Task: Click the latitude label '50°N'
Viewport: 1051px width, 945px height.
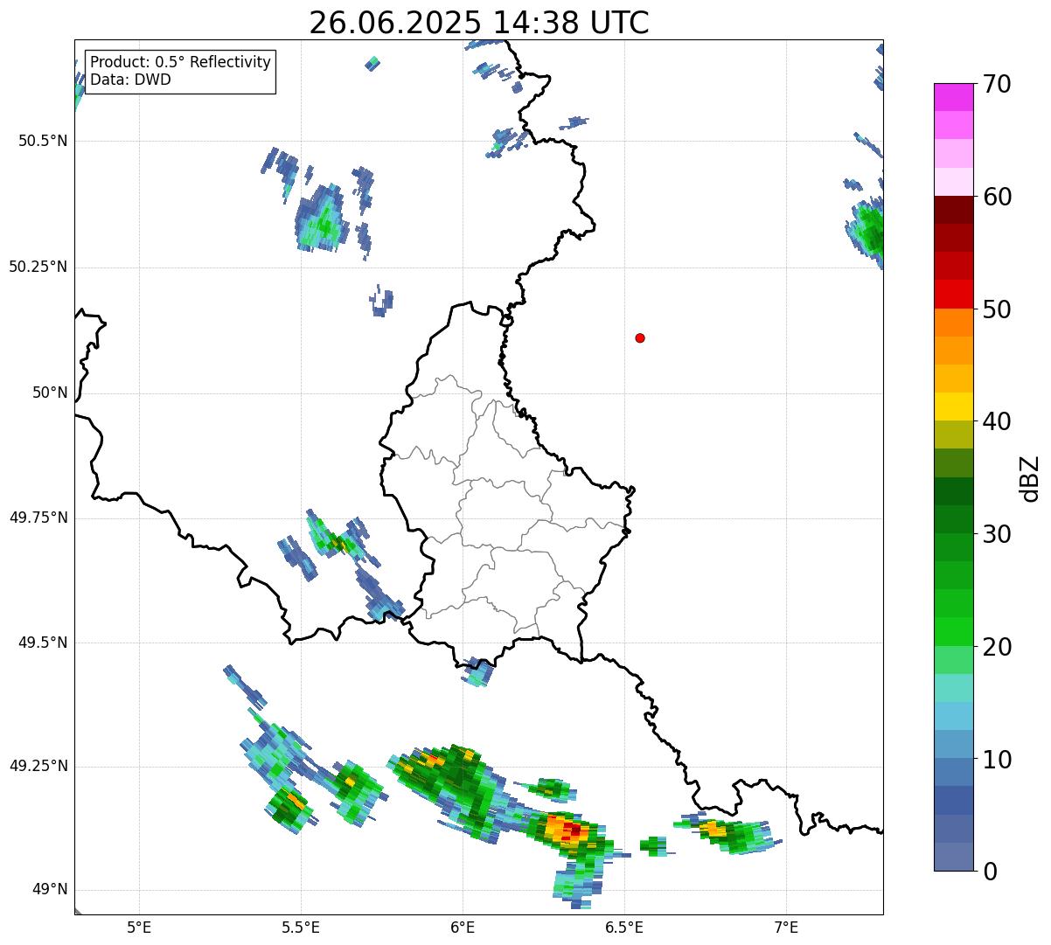Action: click(50, 393)
